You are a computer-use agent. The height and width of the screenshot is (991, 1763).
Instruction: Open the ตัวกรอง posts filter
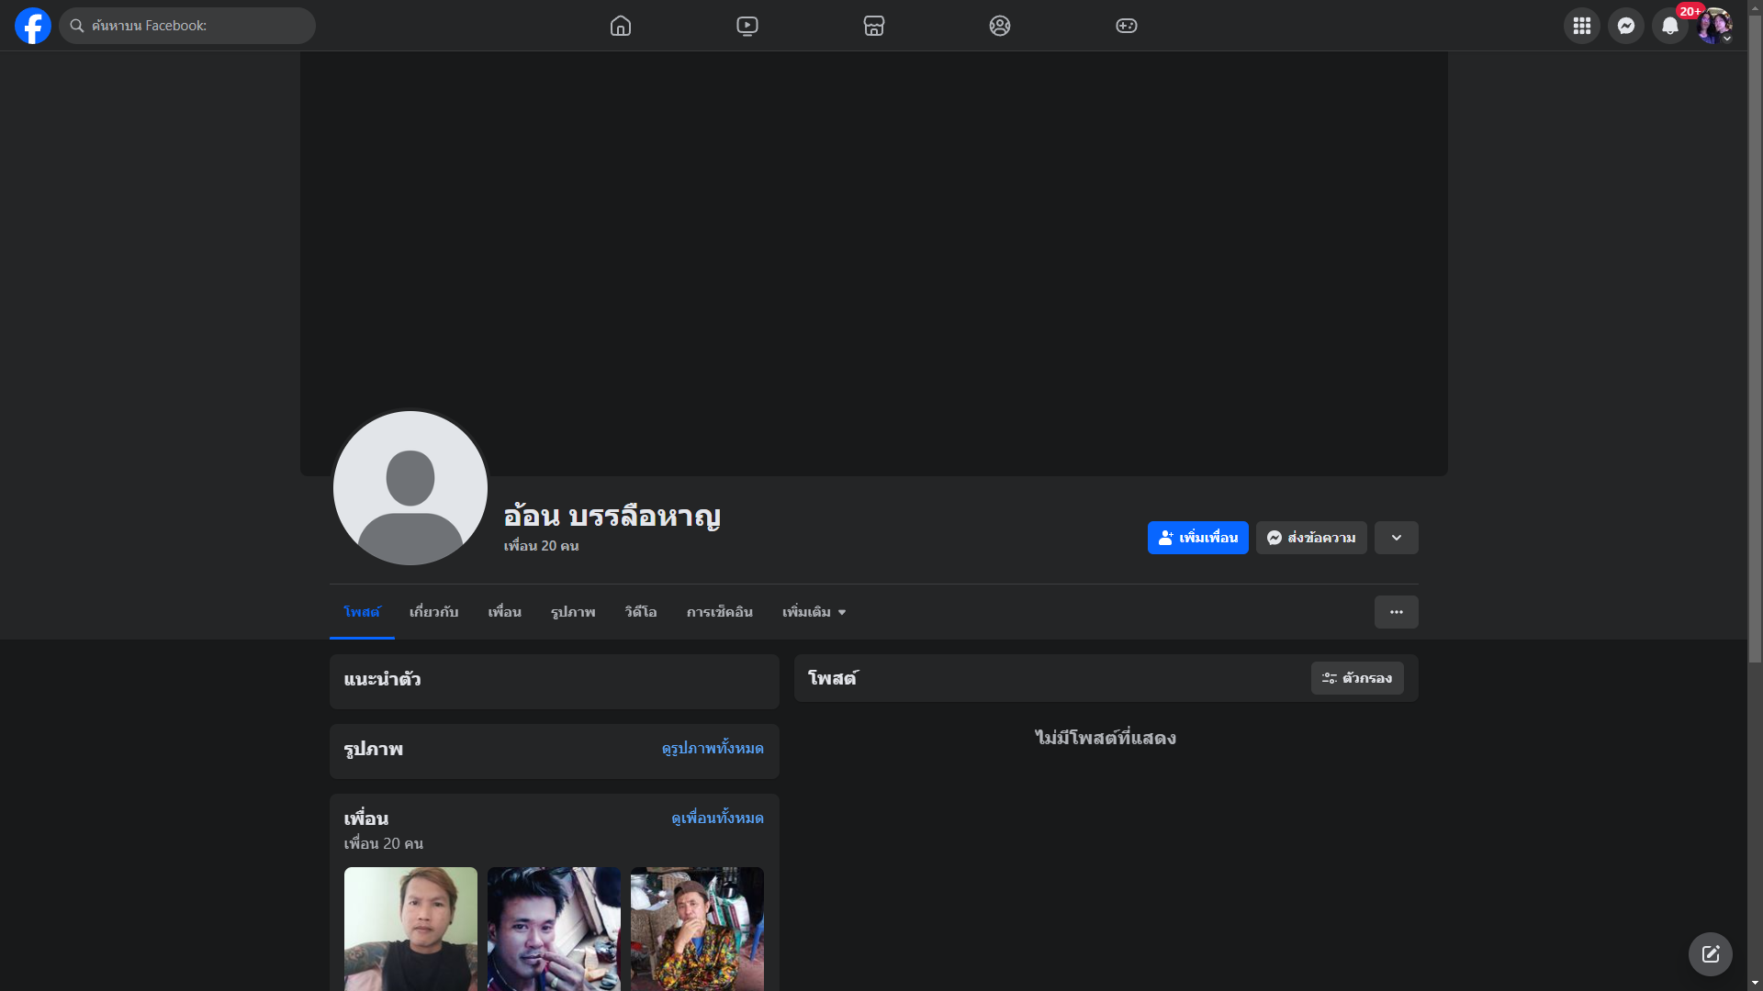coord(1357,678)
